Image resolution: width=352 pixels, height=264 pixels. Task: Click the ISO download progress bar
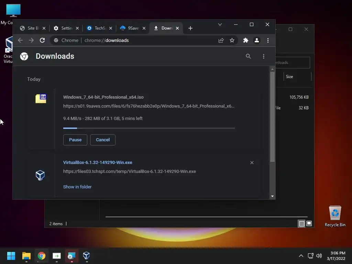149,128
